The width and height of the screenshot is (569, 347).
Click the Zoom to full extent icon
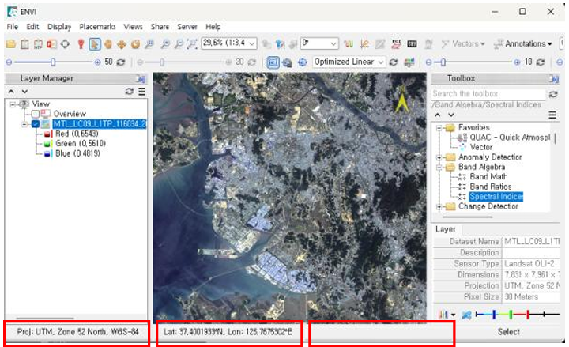(192, 44)
